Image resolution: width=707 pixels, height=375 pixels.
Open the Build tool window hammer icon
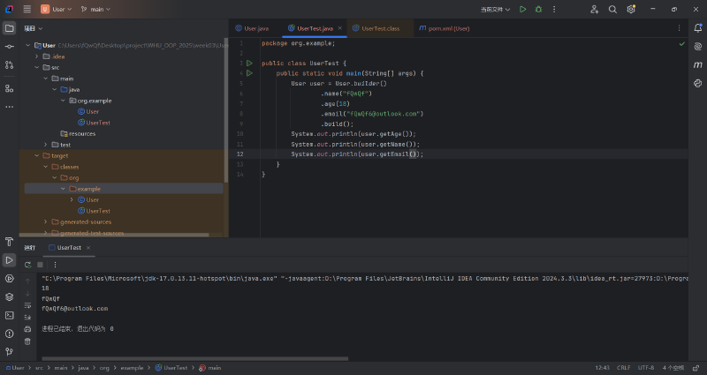(9, 242)
